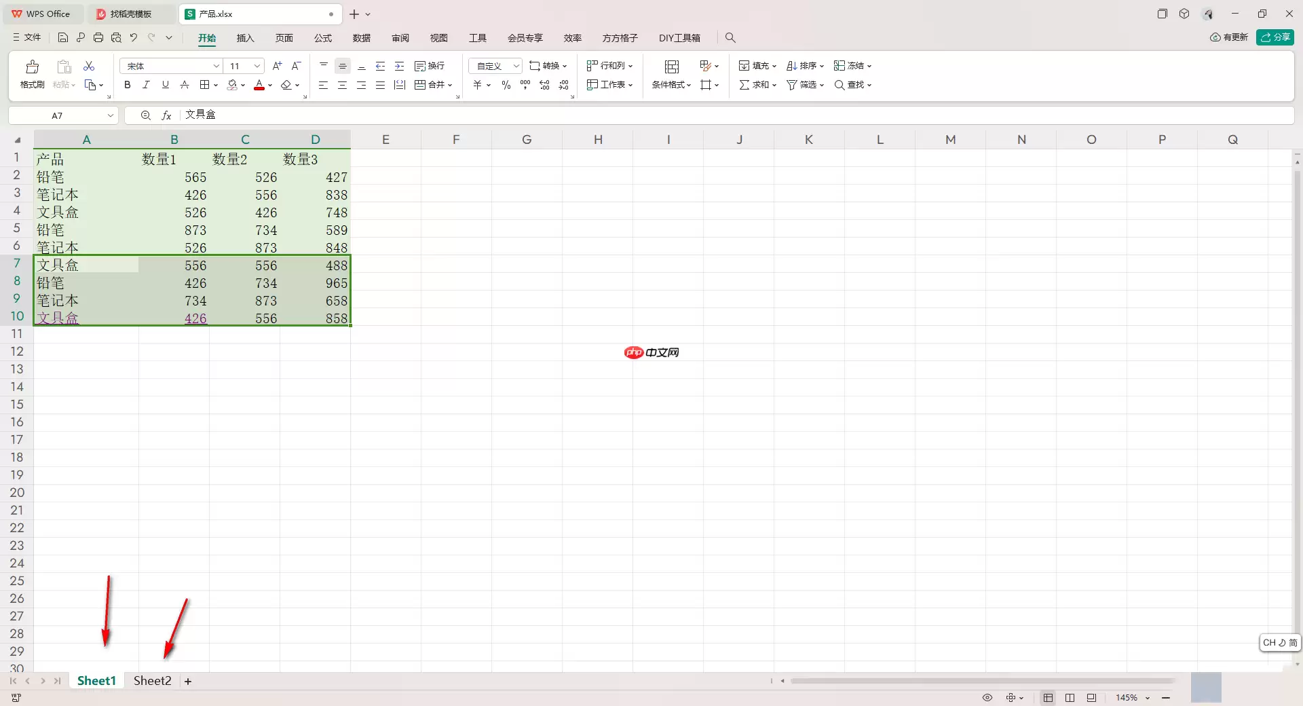Click the insert function fx icon
The height and width of the screenshot is (706, 1303).
(166, 115)
